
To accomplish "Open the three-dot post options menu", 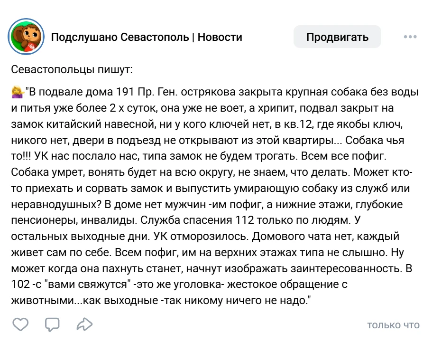I will 410,37.
